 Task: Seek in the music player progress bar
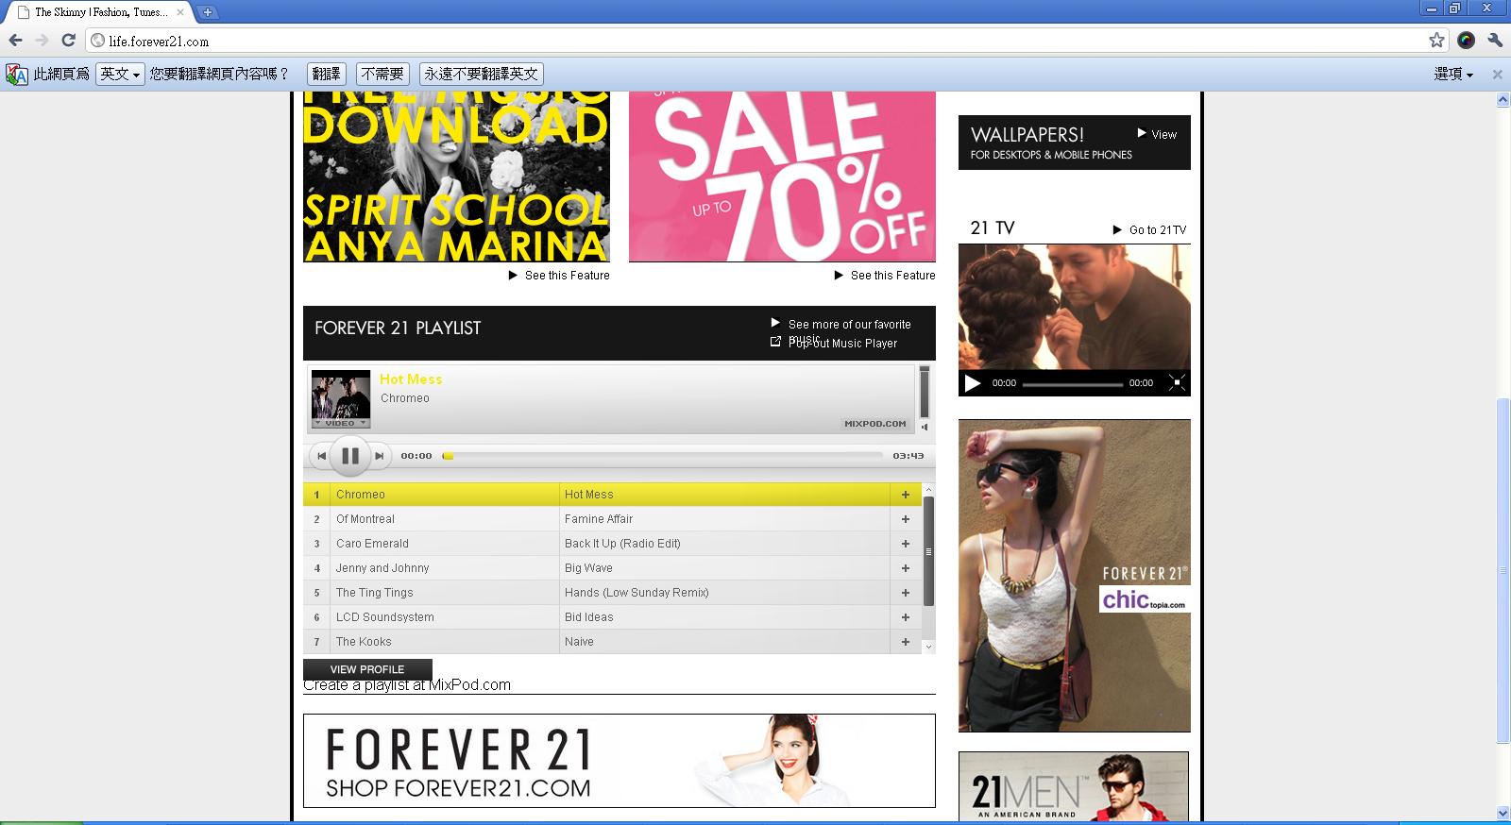point(662,456)
